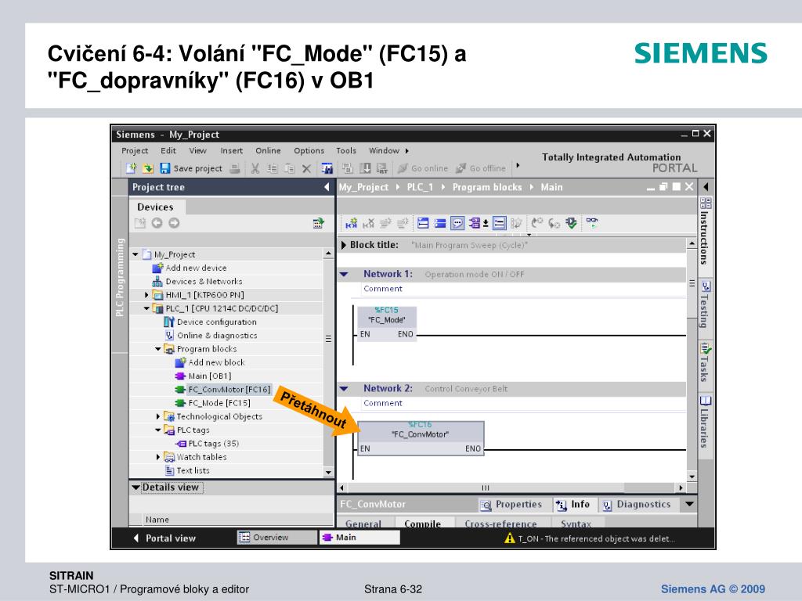Image resolution: width=802 pixels, height=601 pixels.
Task: Toggle the tag information list icon
Action: point(499,223)
